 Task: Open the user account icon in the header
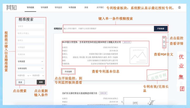pos(179,8)
